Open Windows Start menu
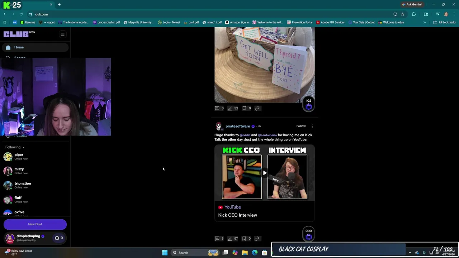The height and width of the screenshot is (258, 459). coord(165,253)
